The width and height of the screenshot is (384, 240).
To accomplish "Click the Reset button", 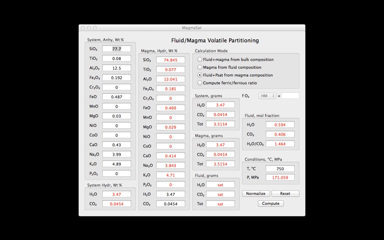I will pyautogui.click(x=285, y=193).
